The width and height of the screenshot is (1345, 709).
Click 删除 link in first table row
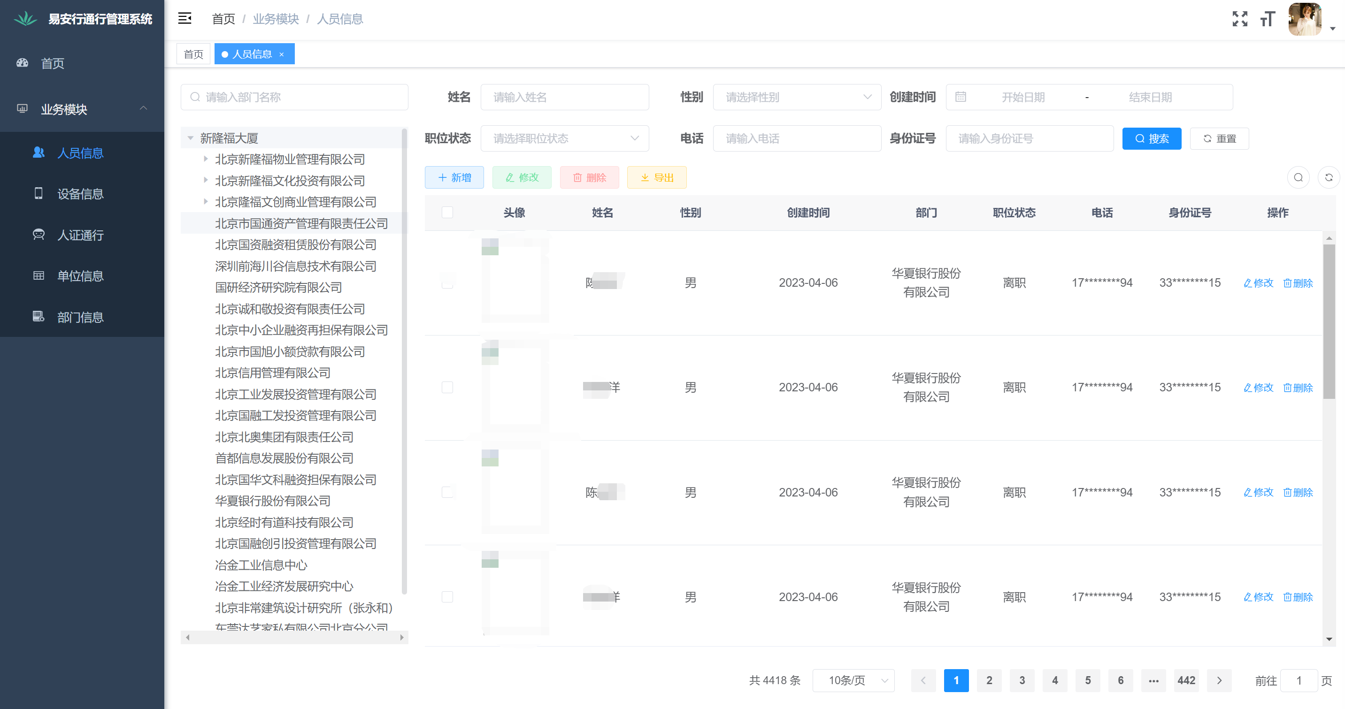pyautogui.click(x=1298, y=283)
